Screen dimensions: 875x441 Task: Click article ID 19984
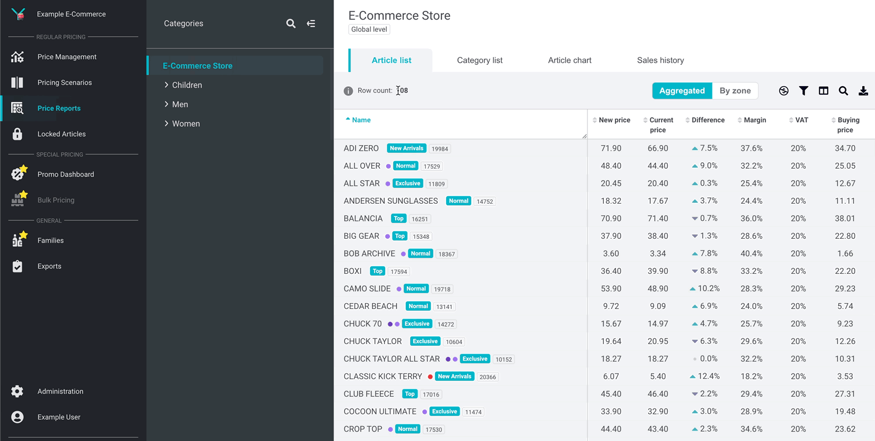pyautogui.click(x=439, y=149)
